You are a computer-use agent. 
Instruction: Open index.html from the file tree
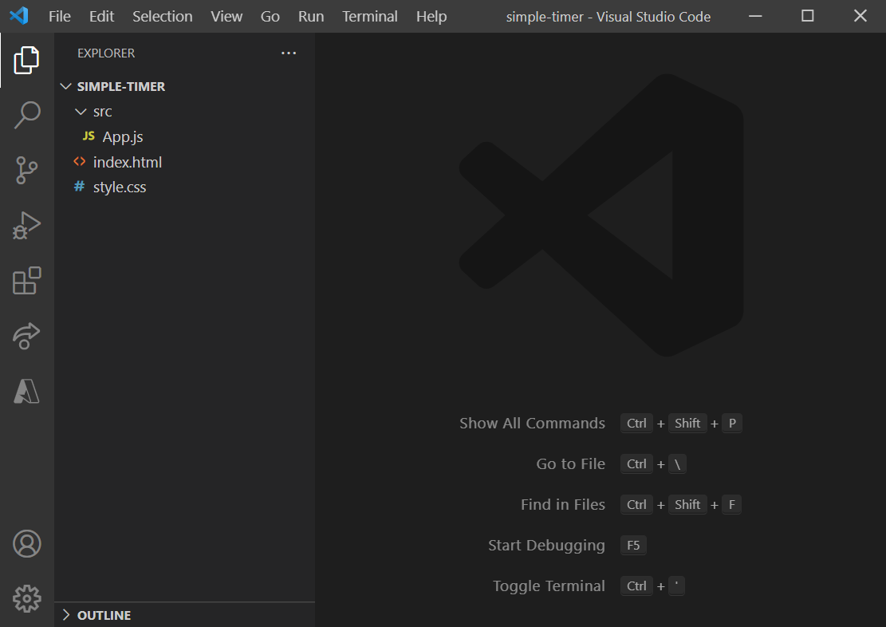127,162
